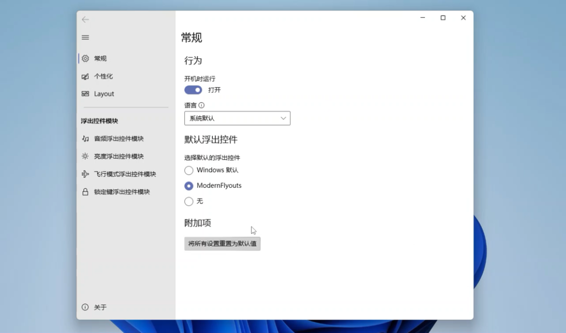Select the ModernFlyouts radio button
The width and height of the screenshot is (566, 333).
189,185
